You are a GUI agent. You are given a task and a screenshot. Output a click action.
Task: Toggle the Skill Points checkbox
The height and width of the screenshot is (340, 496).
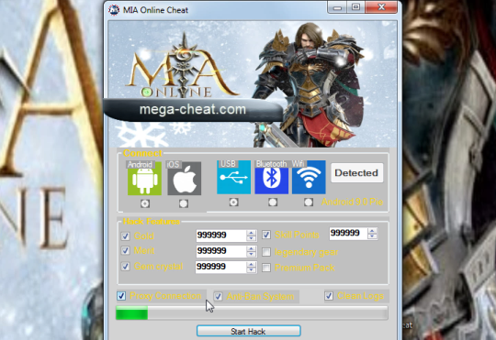266,235
